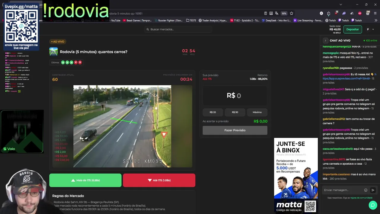Click the extension icon labeled Off
Screen dimensions: 380x214
click(368, 13)
